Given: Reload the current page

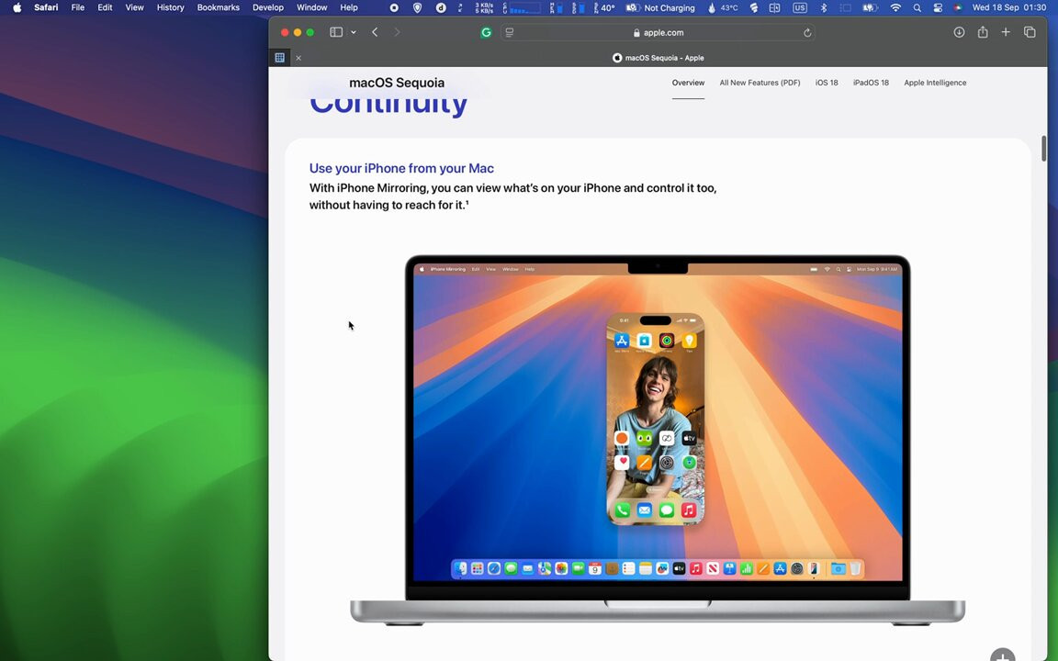Looking at the screenshot, I should 807,32.
